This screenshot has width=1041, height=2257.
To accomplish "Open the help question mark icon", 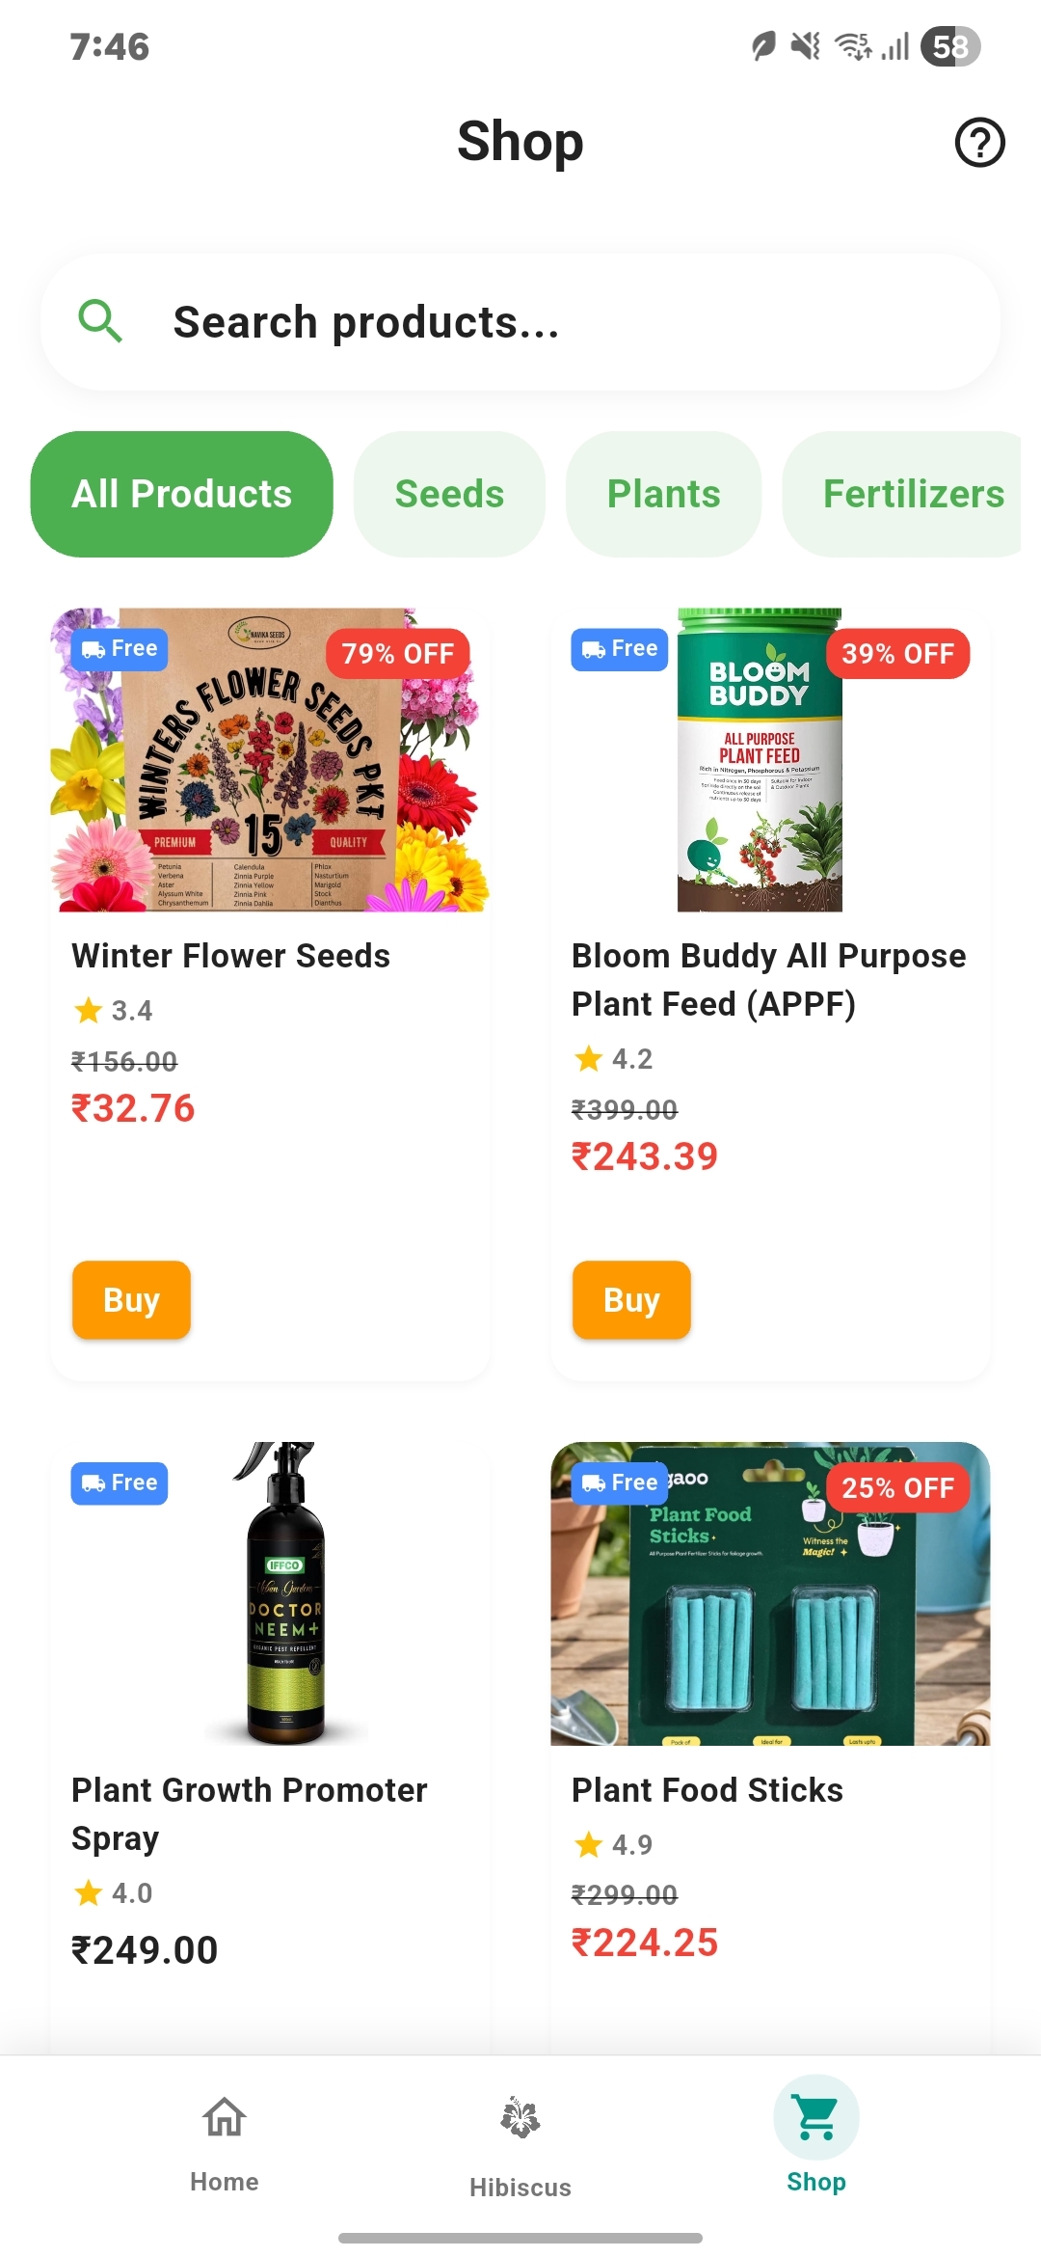I will point(979,143).
